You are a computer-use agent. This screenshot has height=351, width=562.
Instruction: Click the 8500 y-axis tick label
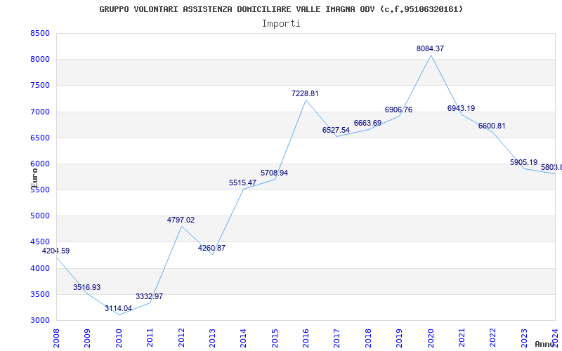click(40, 33)
